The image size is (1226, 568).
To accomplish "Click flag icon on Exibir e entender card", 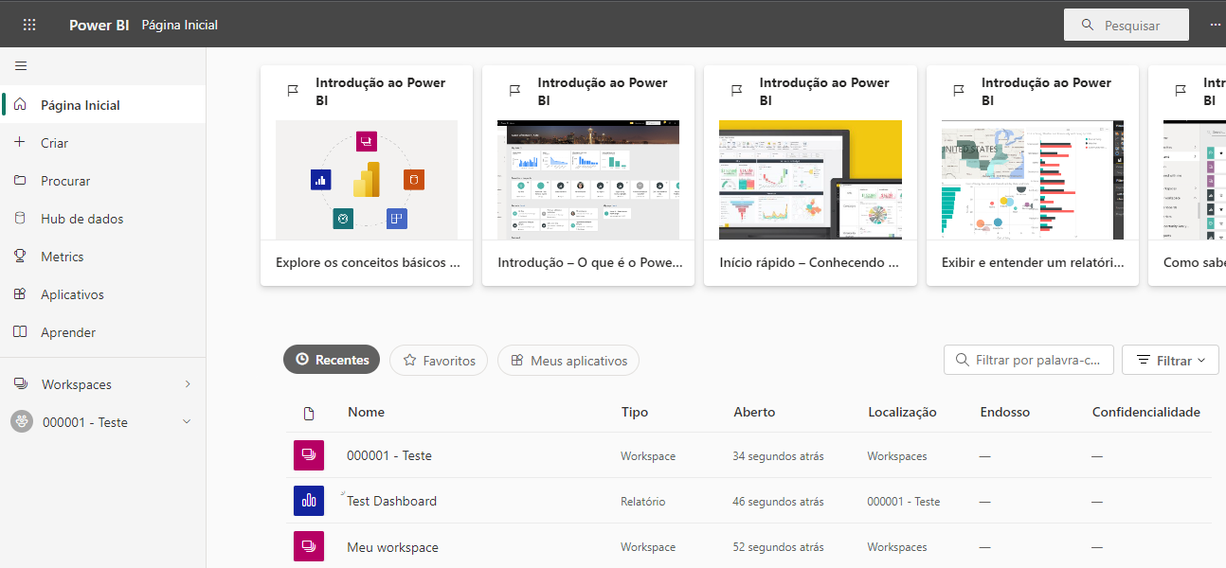I will 959,90.
